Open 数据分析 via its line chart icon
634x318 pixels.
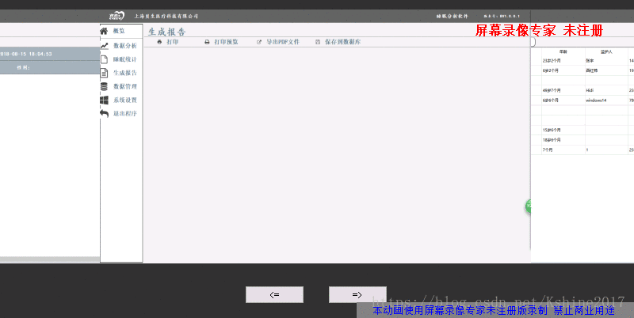[x=105, y=46]
